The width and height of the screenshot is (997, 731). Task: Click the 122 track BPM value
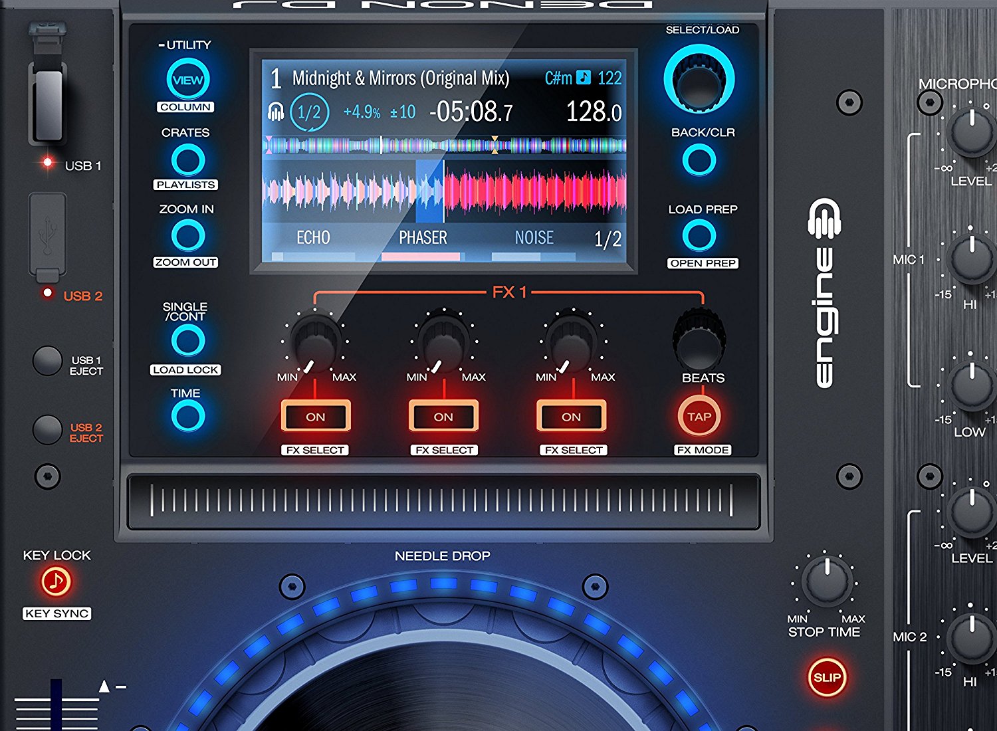[609, 78]
